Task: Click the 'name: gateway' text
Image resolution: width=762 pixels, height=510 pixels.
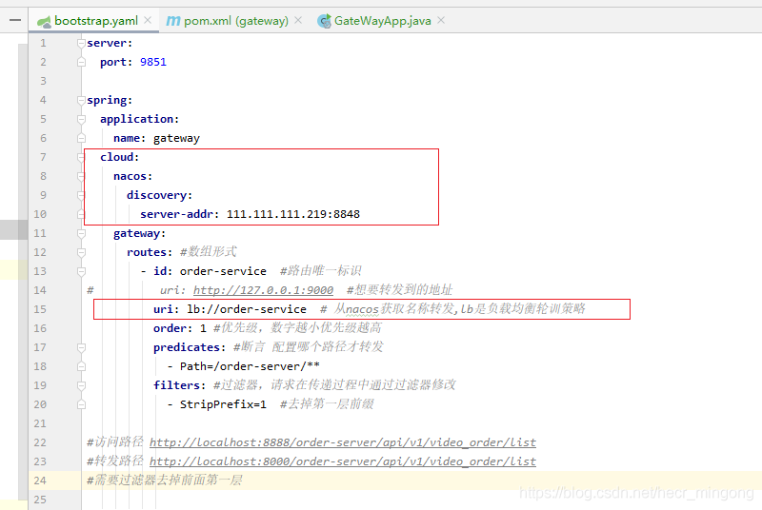Action: pyautogui.click(x=156, y=139)
